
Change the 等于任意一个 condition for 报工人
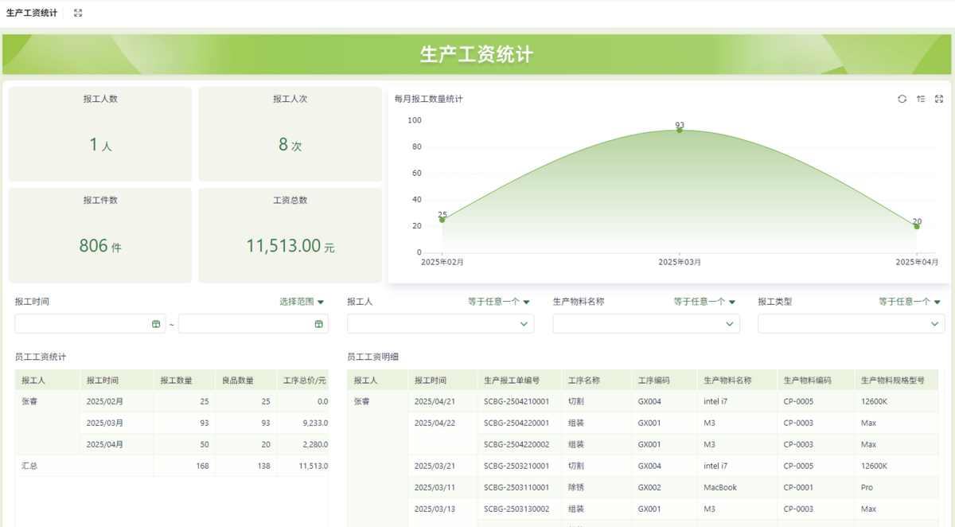pos(498,302)
